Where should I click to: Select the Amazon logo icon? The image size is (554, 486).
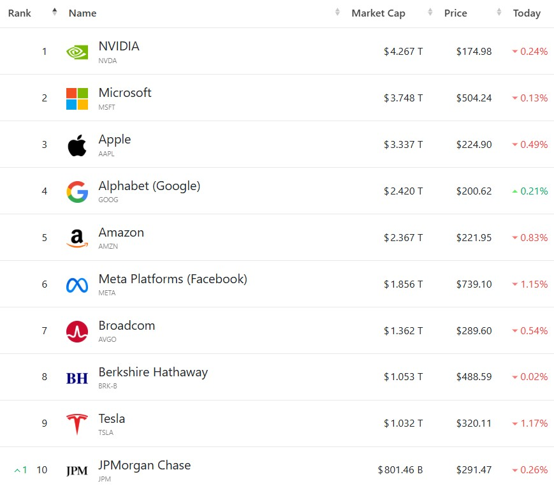click(77, 239)
